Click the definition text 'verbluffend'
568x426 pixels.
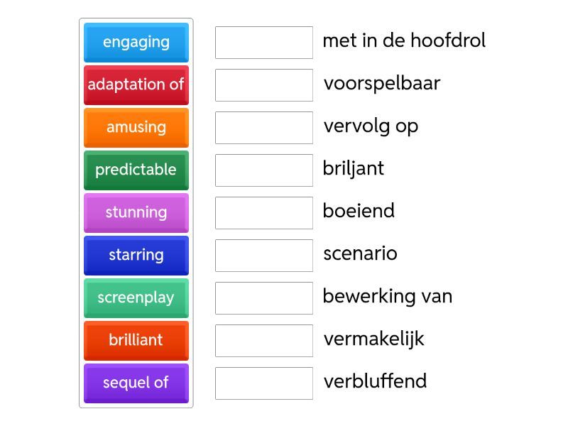pos(375,381)
